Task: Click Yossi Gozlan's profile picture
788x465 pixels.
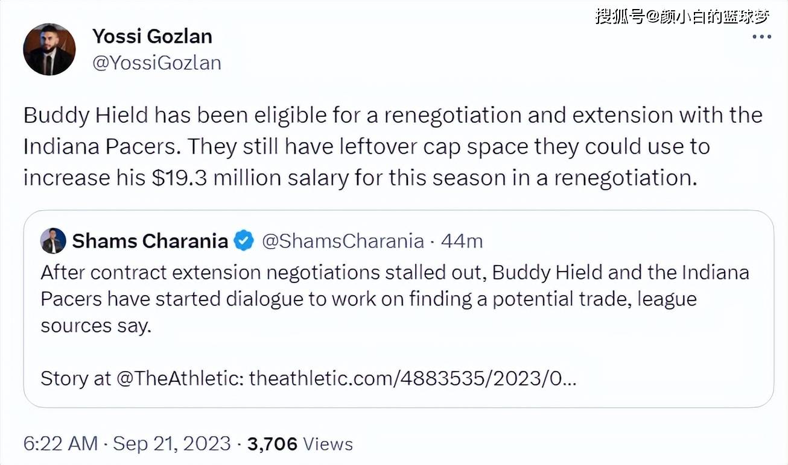Action: (x=49, y=49)
